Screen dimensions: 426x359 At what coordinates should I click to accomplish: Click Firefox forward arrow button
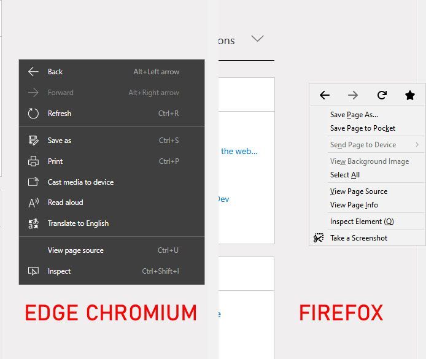353,95
